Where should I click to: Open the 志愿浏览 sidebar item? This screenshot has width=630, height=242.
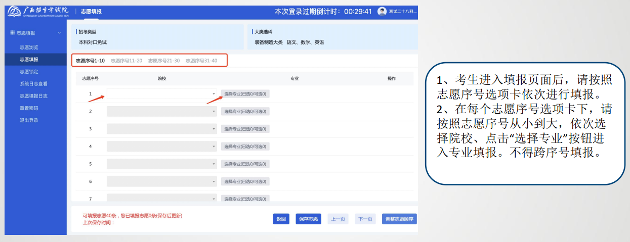[x=29, y=47]
